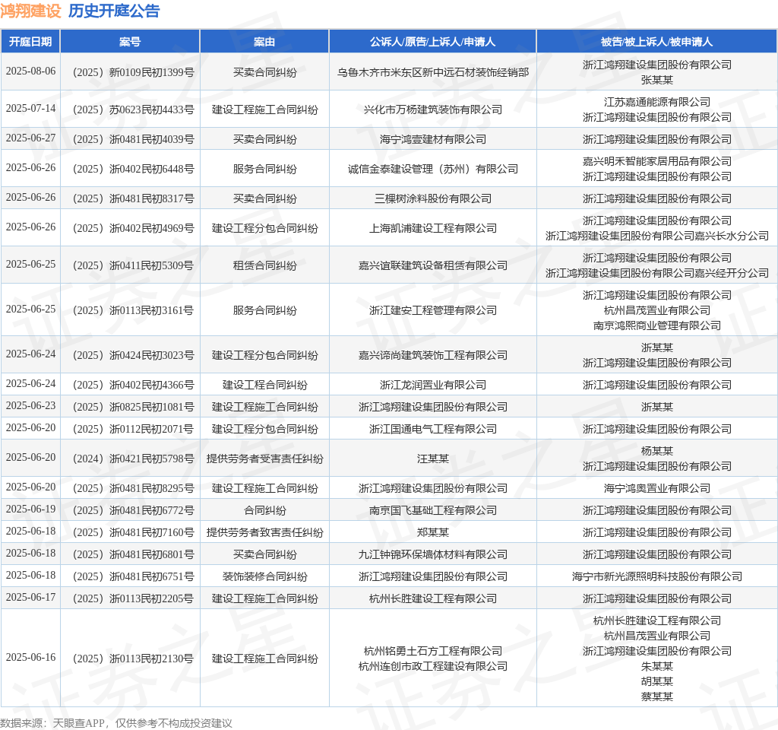The image size is (778, 730).
Task: Click plaintiff 上海凯浦建设工程有限公司
Action: click(432, 228)
